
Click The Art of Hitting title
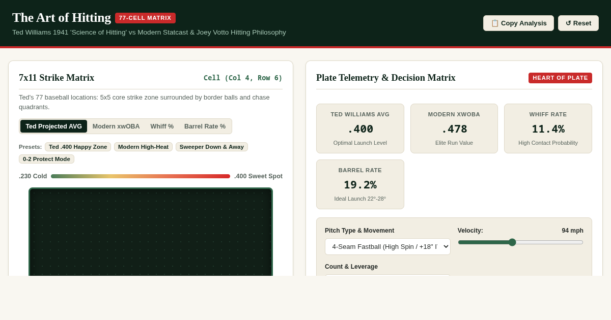point(62,18)
